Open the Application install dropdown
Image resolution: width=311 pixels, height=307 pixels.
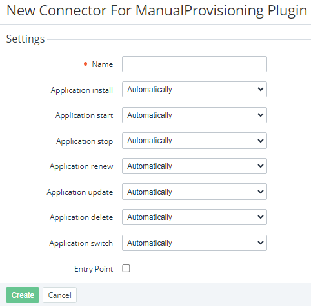click(194, 89)
